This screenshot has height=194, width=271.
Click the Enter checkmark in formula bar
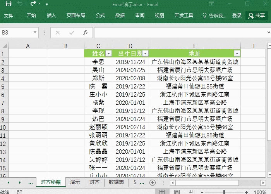[x=72, y=33]
